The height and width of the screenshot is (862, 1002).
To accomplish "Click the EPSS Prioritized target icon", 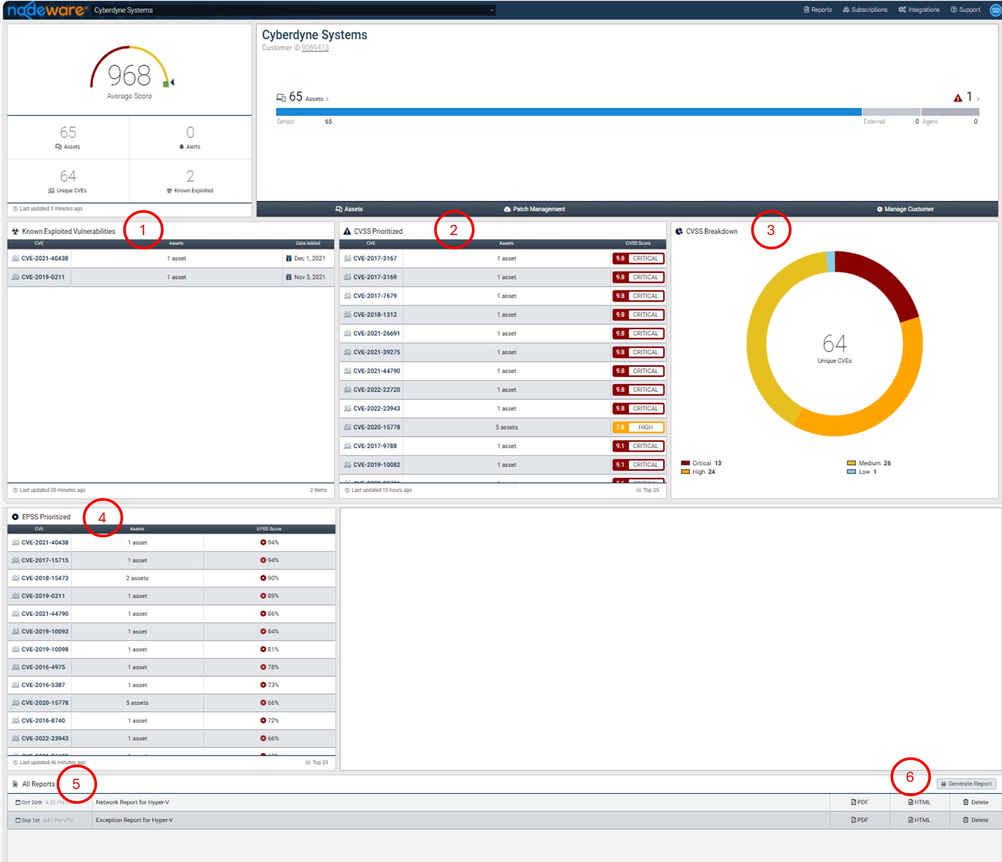I will coord(15,517).
